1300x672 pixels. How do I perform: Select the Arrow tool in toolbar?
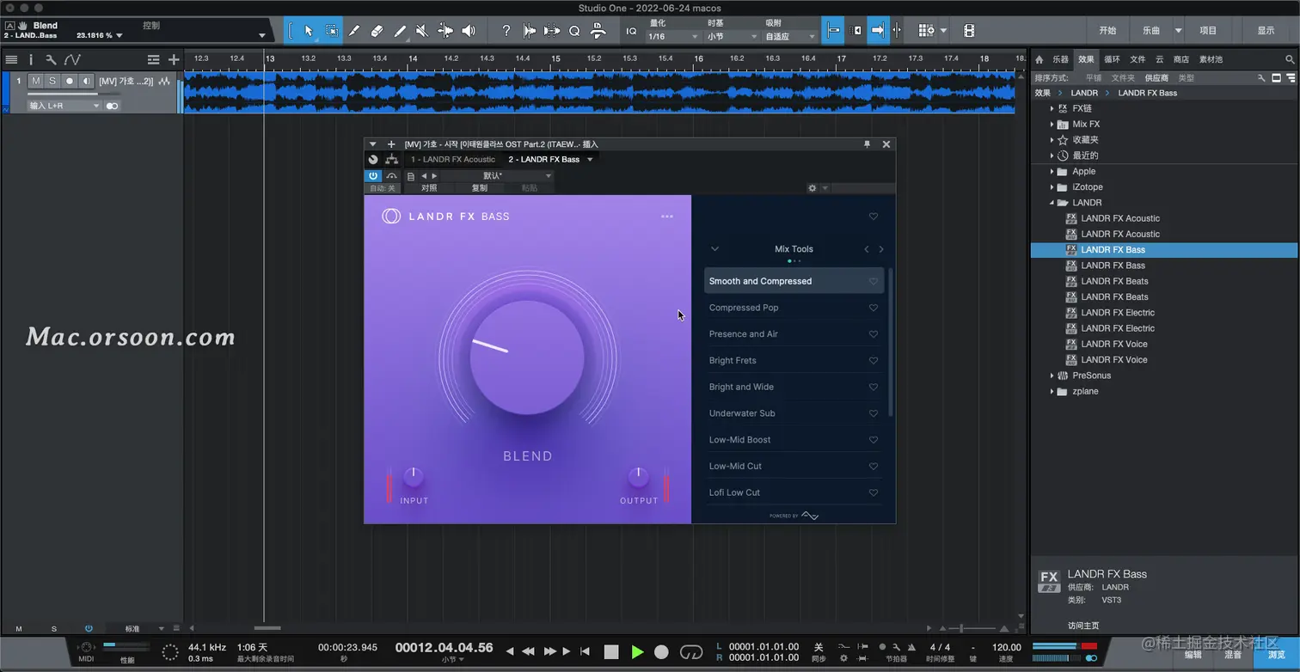click(x=309, y=31)
